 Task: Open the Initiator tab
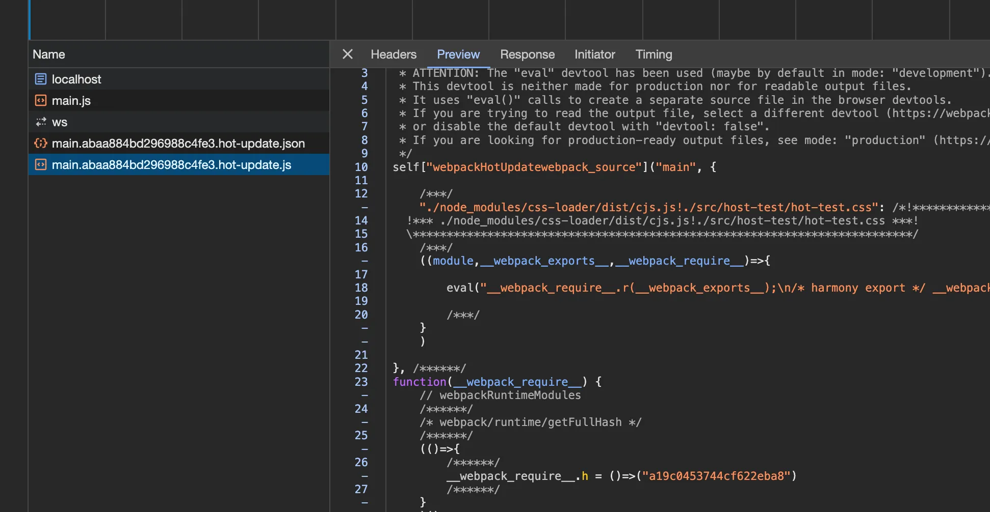(594, 54)
